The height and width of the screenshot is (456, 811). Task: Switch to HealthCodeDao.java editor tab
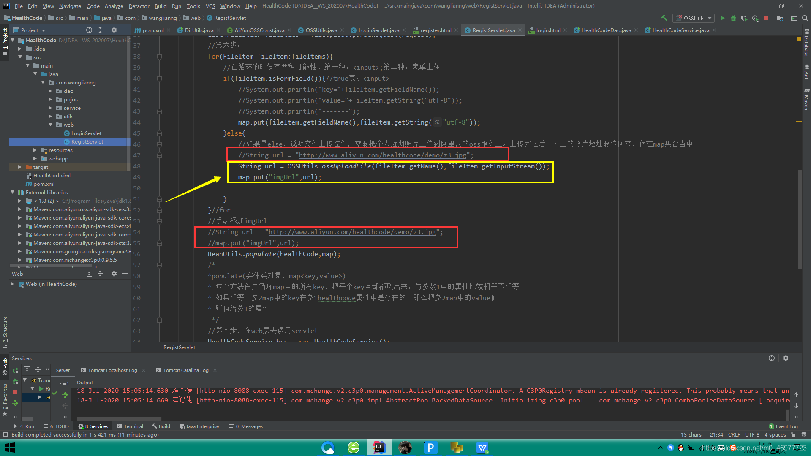pos(606,30)
